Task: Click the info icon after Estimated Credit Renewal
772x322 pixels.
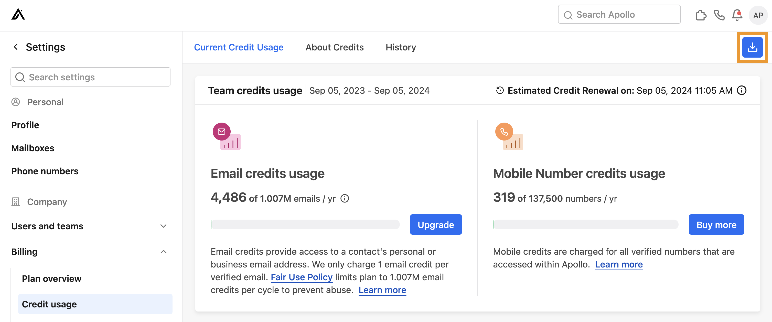Action: pos(742,91)
